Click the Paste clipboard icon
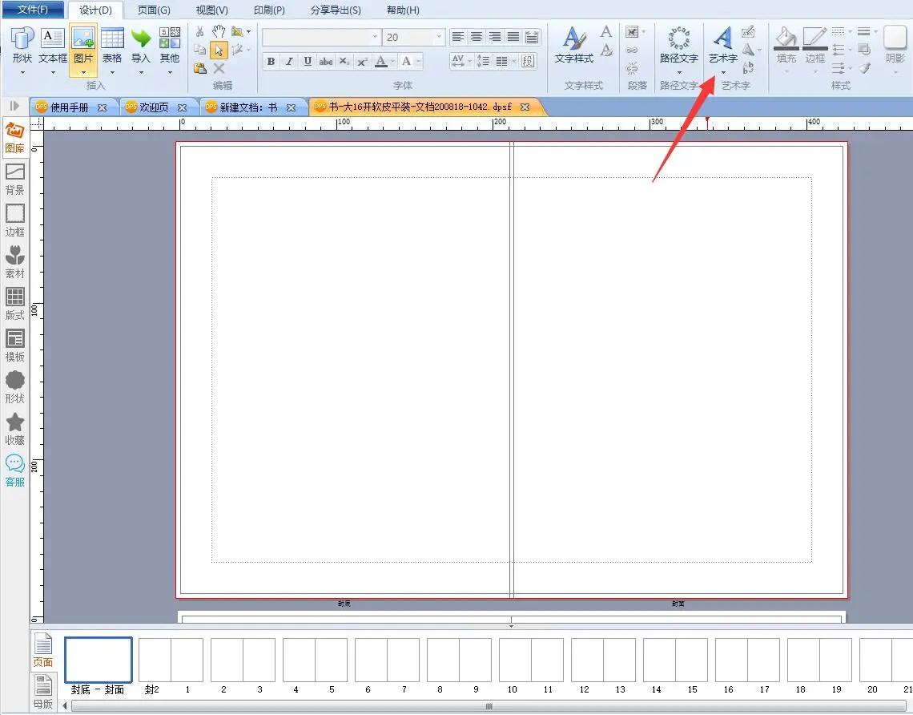This screenshot has height=715, width=913. point(199,68)
